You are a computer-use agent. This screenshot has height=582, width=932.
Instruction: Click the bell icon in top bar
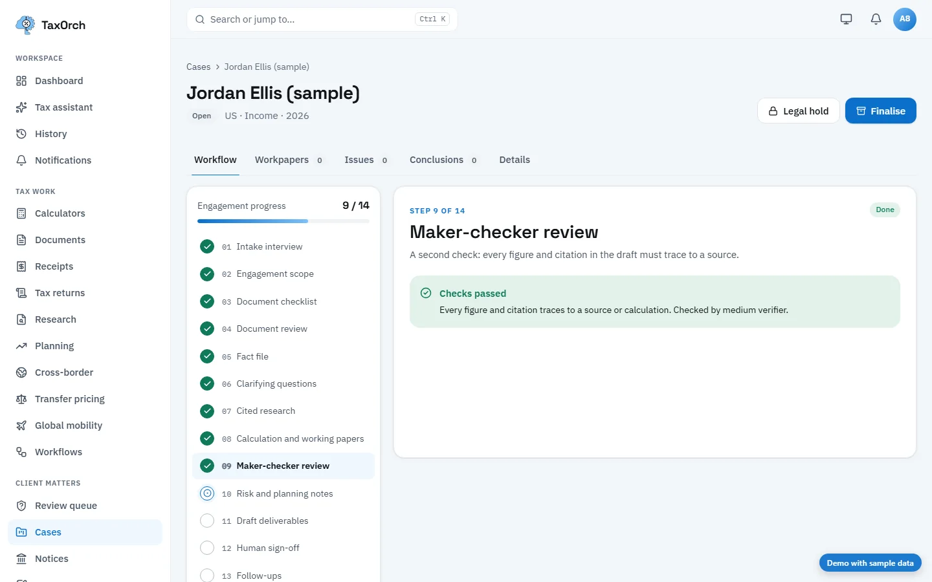tap(876, 19)
